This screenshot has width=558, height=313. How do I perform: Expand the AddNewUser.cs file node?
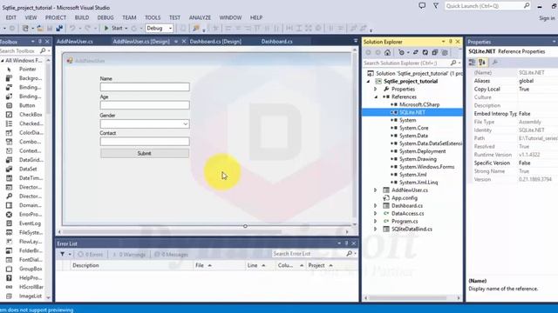coord(376,190)
